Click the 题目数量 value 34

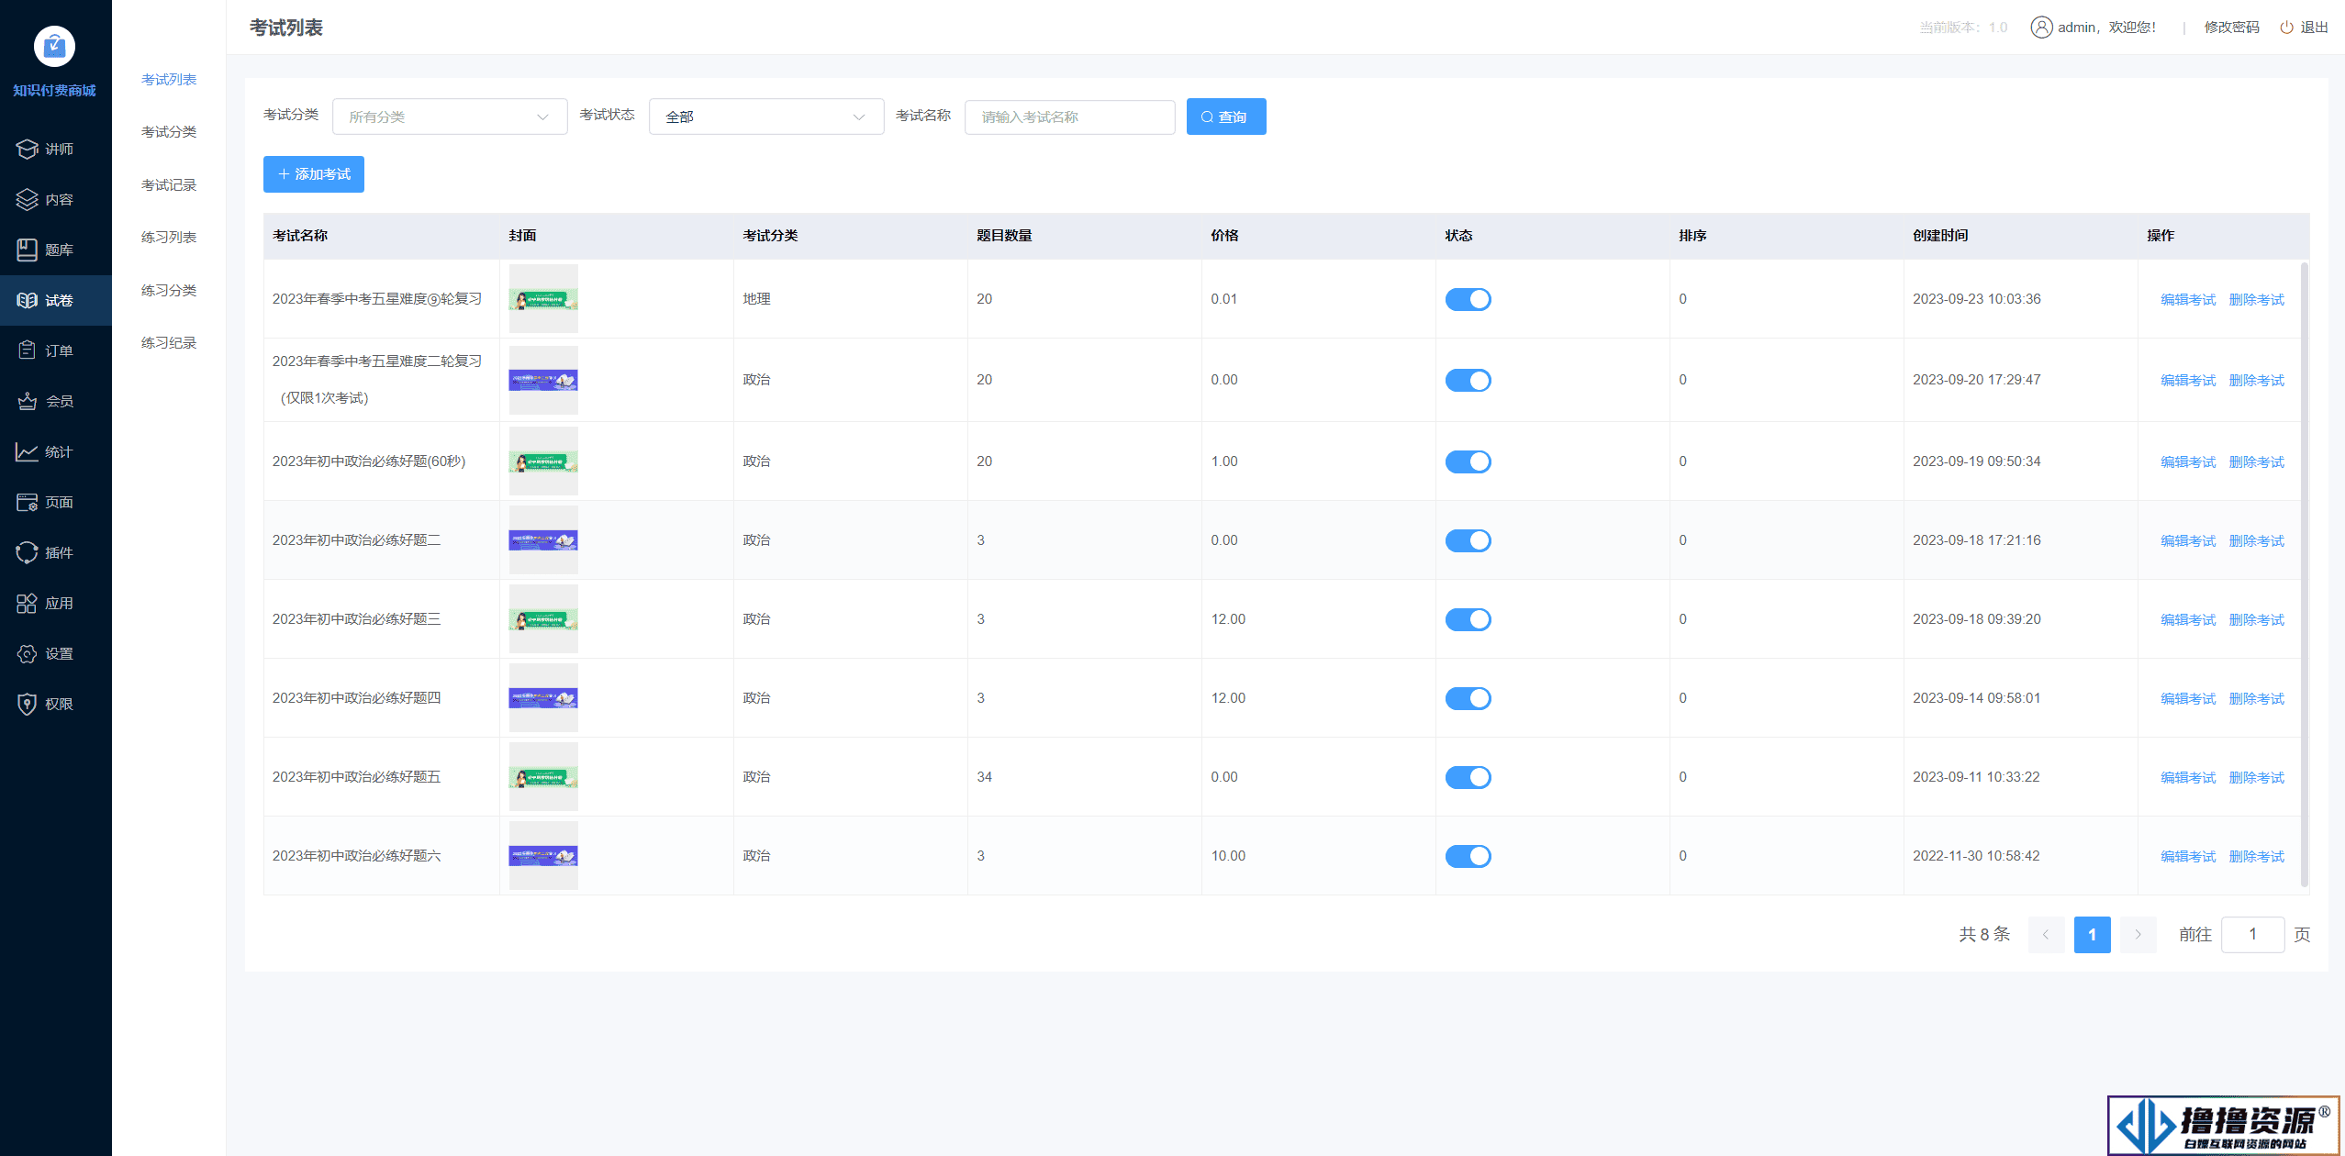[x=984, y=777]
